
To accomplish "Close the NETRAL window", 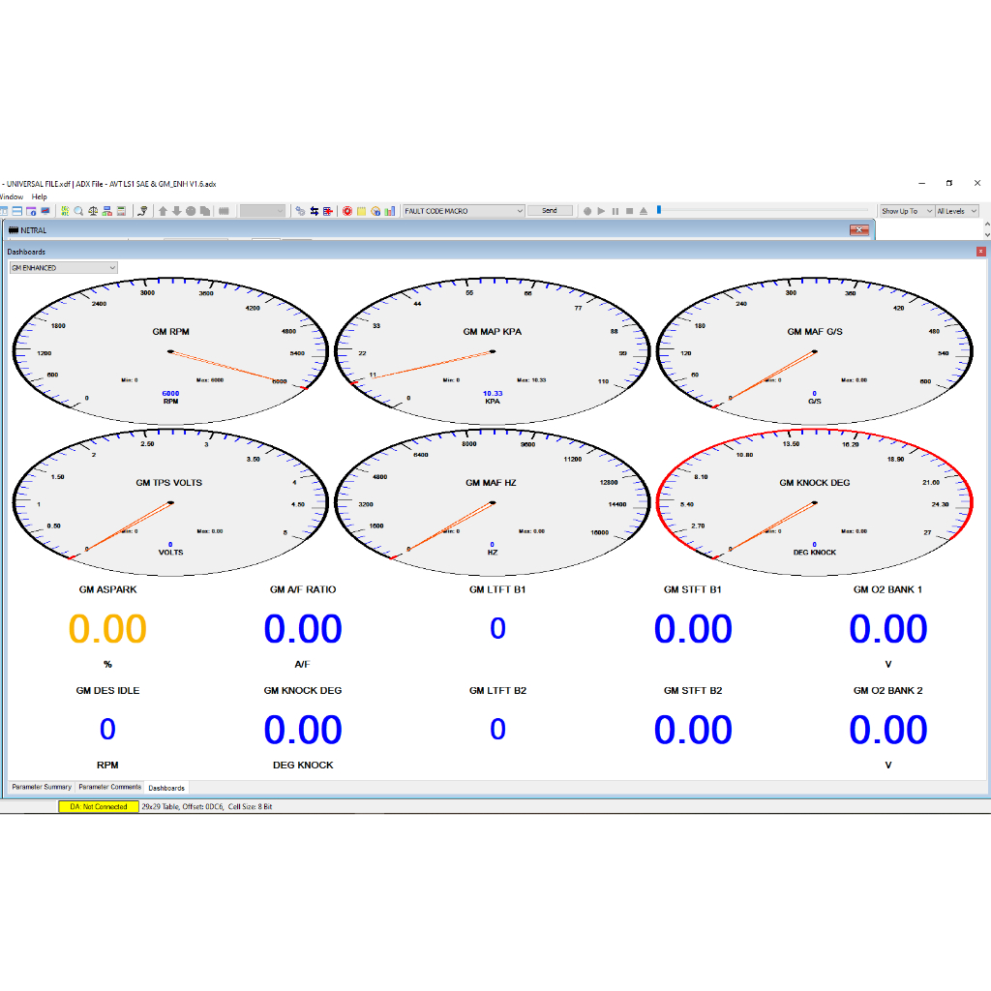I will click(859, 230).
